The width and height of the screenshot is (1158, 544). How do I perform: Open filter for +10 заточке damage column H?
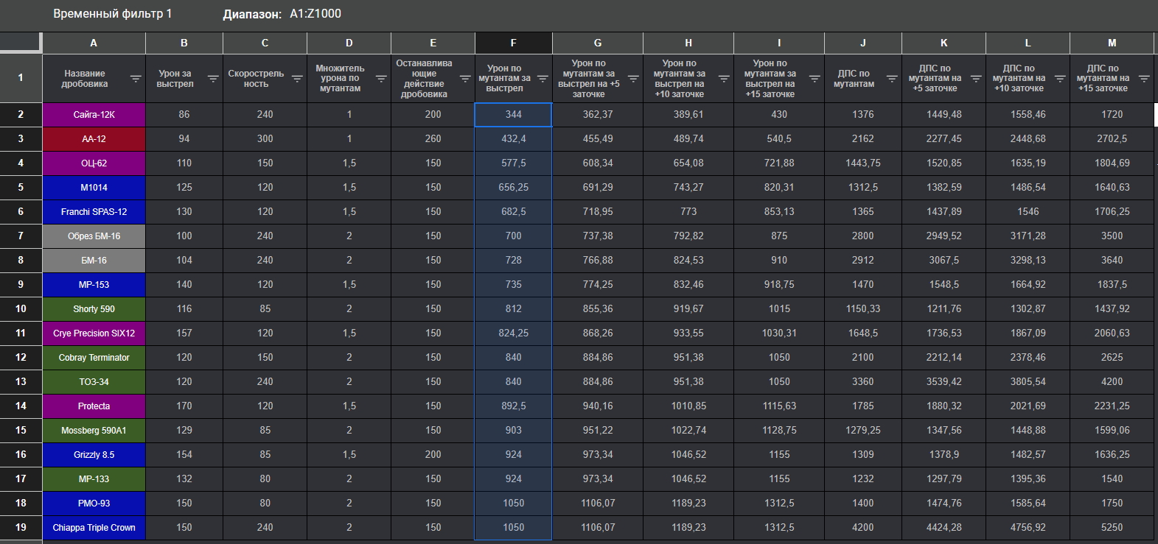(724, 79)
